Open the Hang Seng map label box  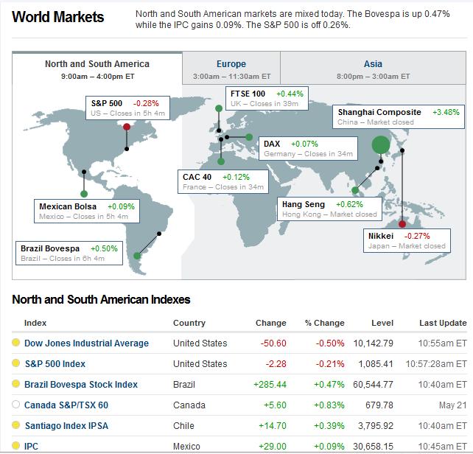coord(330,209)
